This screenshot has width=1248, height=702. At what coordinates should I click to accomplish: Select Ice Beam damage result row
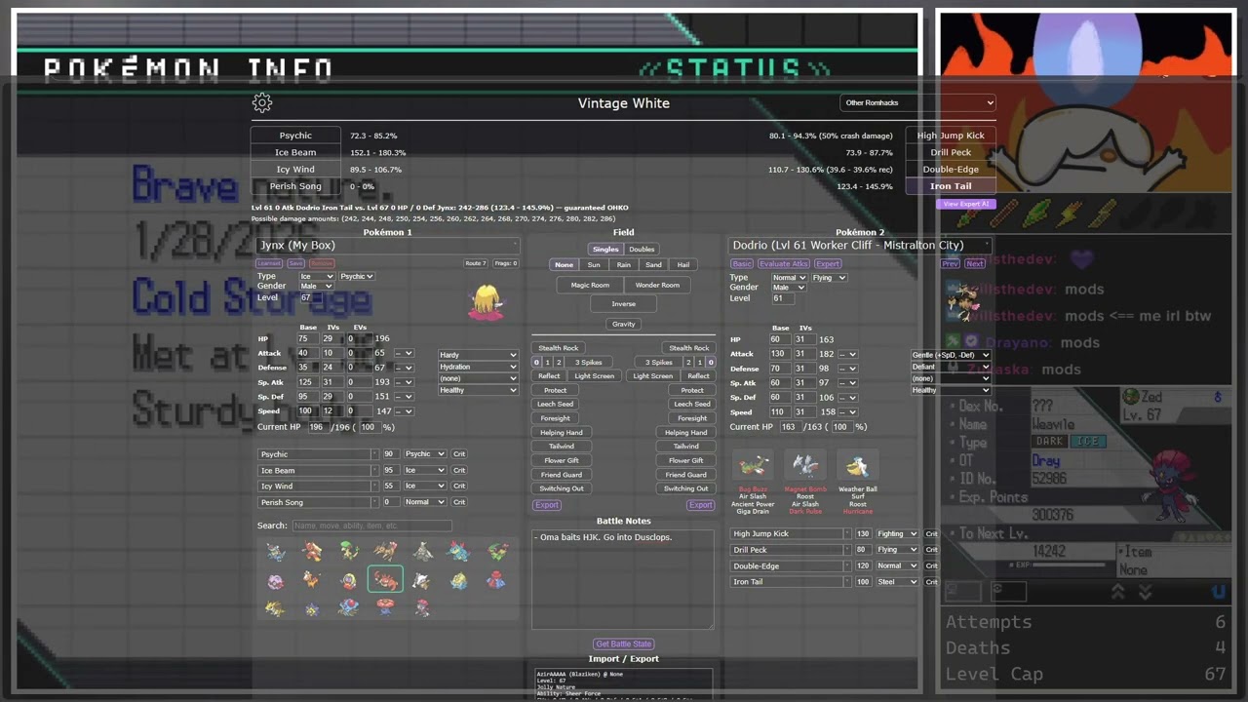coord(295,152)
